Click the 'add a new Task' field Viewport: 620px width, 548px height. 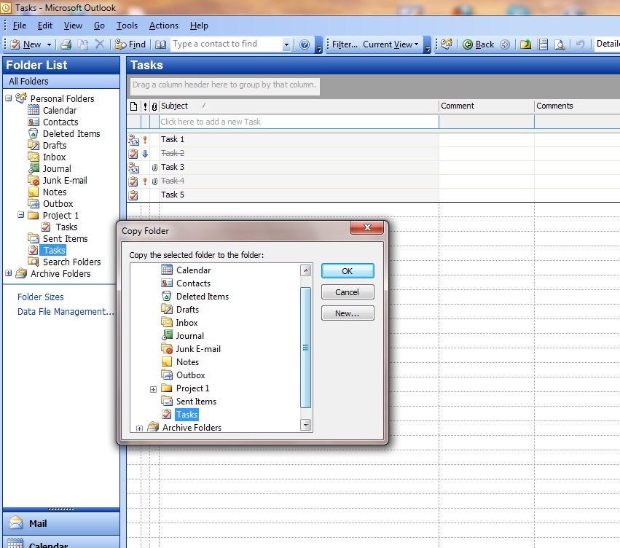coord(299,122)
